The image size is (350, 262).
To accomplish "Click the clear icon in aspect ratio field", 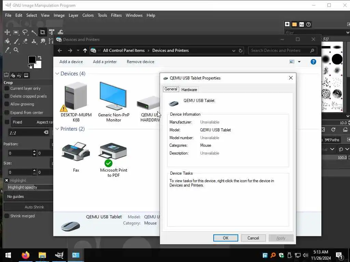I will pyautogui.click(x=46, y=132).
